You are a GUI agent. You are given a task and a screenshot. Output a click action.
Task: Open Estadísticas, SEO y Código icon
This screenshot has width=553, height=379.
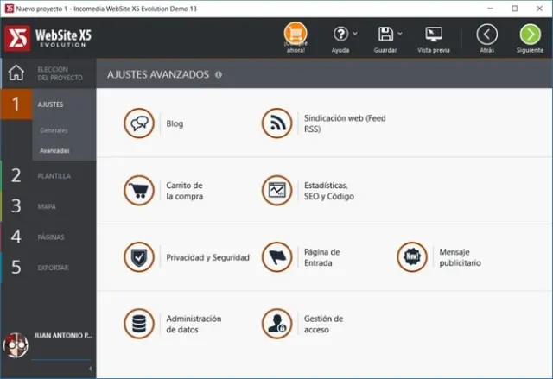[276, 190]
